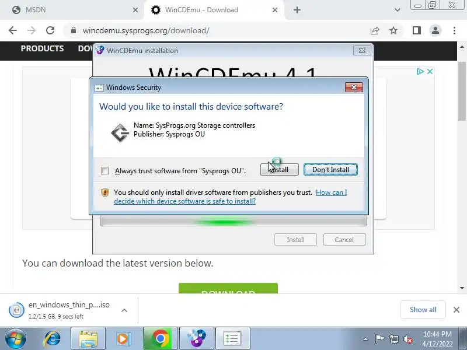Close the MSDN tab

(135, 10)
